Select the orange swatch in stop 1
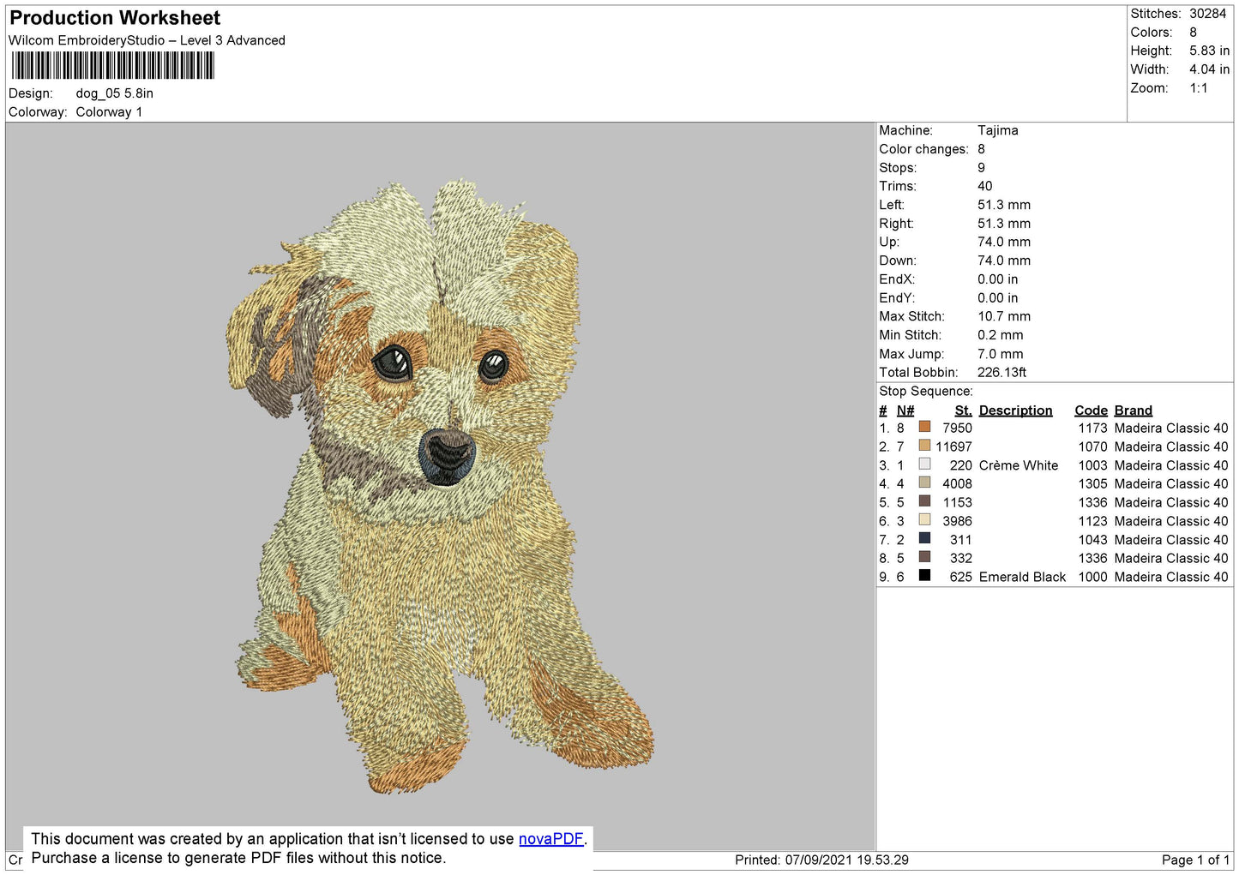This screenshot has height=875, width=1239. point(924,427)
